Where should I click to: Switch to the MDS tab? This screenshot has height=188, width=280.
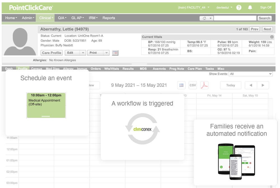pyautogui.click(x=143, y=69)
